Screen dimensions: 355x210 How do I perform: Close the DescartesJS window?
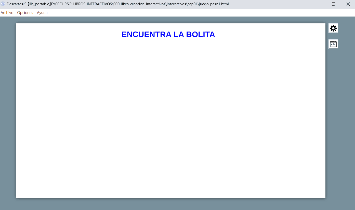[348, 4]
